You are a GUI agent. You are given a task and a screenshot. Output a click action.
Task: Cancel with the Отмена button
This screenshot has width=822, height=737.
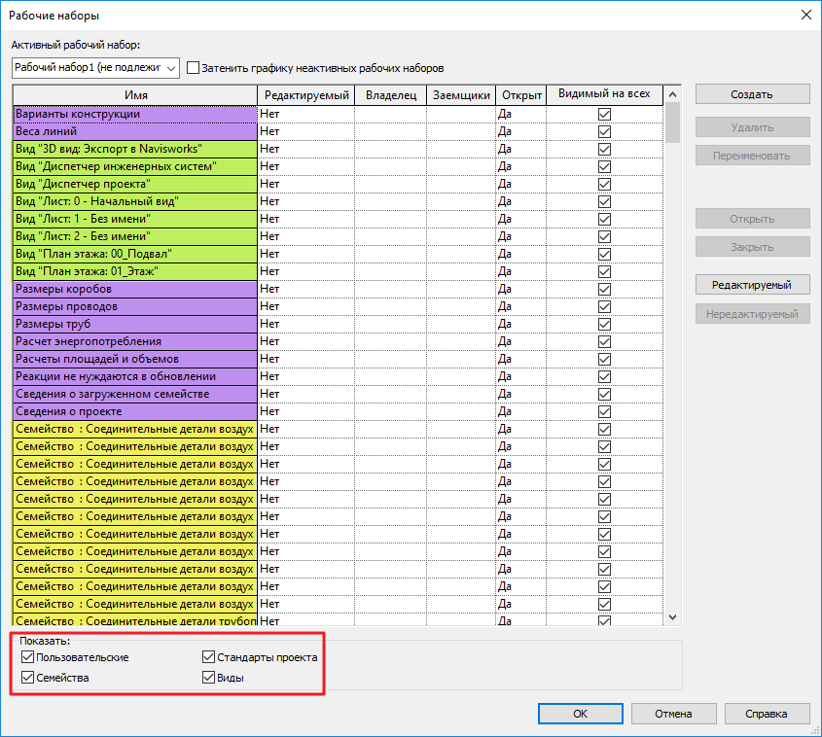point(673,714)
